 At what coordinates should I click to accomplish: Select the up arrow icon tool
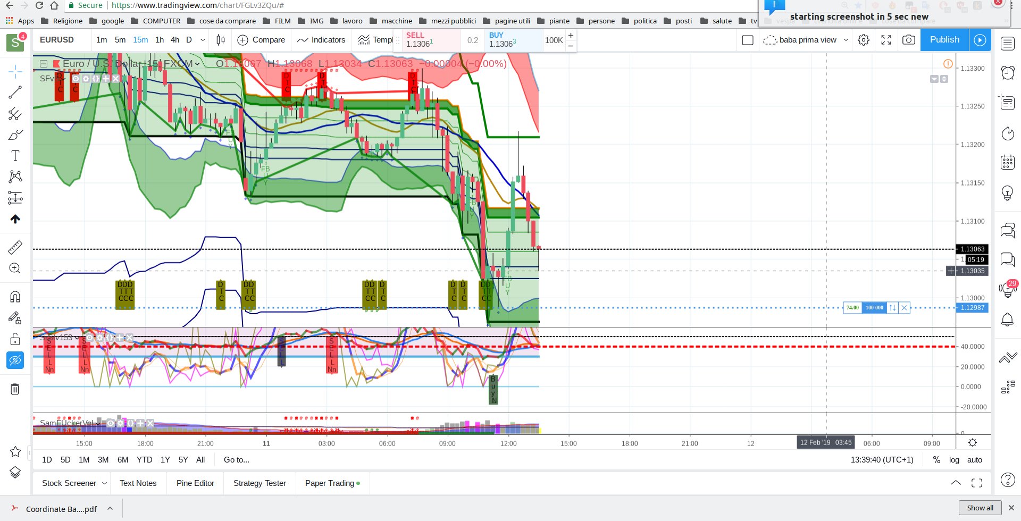tap(15, 219)
